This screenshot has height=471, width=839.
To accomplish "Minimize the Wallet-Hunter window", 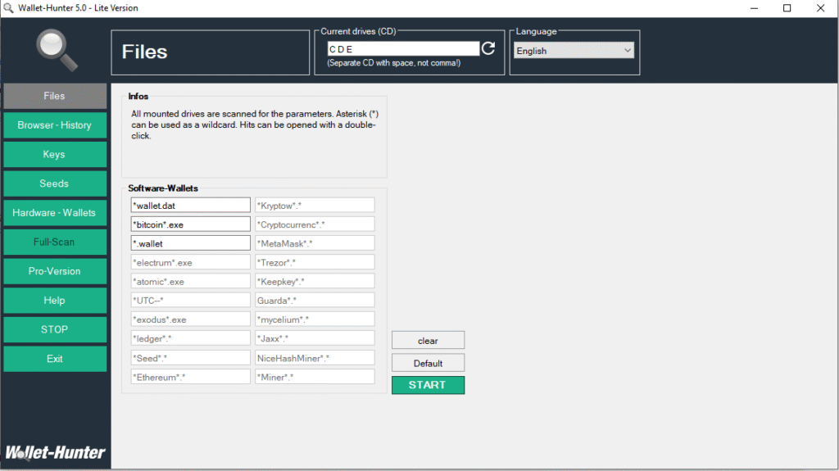I will click(x=754, y=8).
